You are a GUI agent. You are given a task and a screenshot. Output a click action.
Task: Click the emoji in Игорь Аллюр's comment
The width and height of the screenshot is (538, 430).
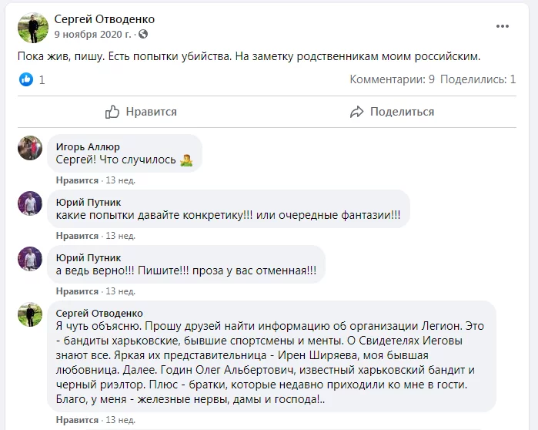pyautogui.click(x=185, y=161)
